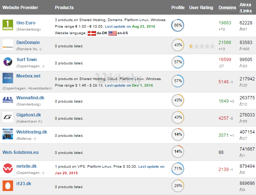Click the netsite.dk red circle logo
Screen dimensions: 256x195
pos(8,168)
